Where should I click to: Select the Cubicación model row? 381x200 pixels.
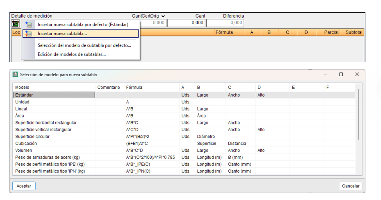pos(184,144)
